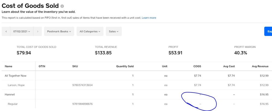Select the Hamnet item row
This screenshot has width=272, height=111.
point(10,94)
